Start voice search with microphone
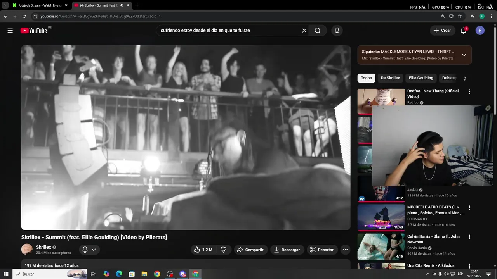This screenshot has width=497, height=279. (337, 31)
